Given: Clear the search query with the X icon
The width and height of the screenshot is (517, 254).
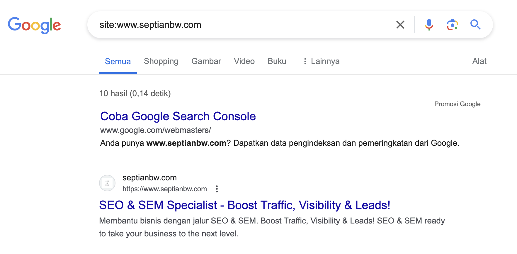Looking at the screenshot, I should (x=400, y=25).
